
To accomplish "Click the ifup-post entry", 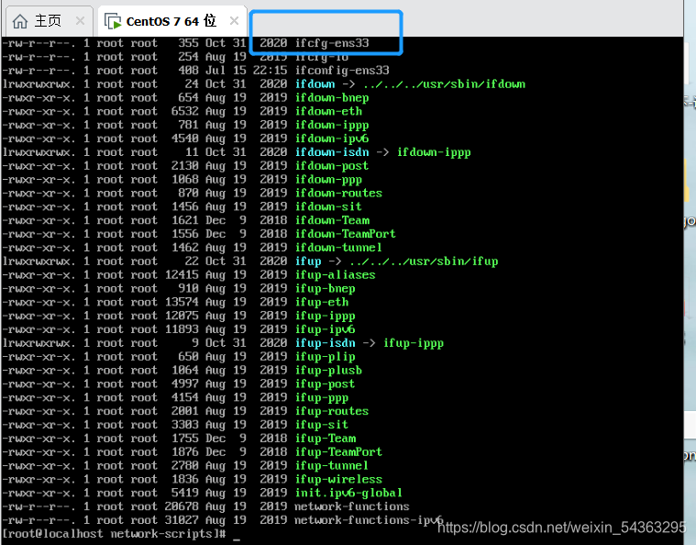I will point(326,384).
